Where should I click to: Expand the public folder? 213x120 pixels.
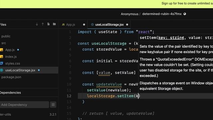click(6, 36)
